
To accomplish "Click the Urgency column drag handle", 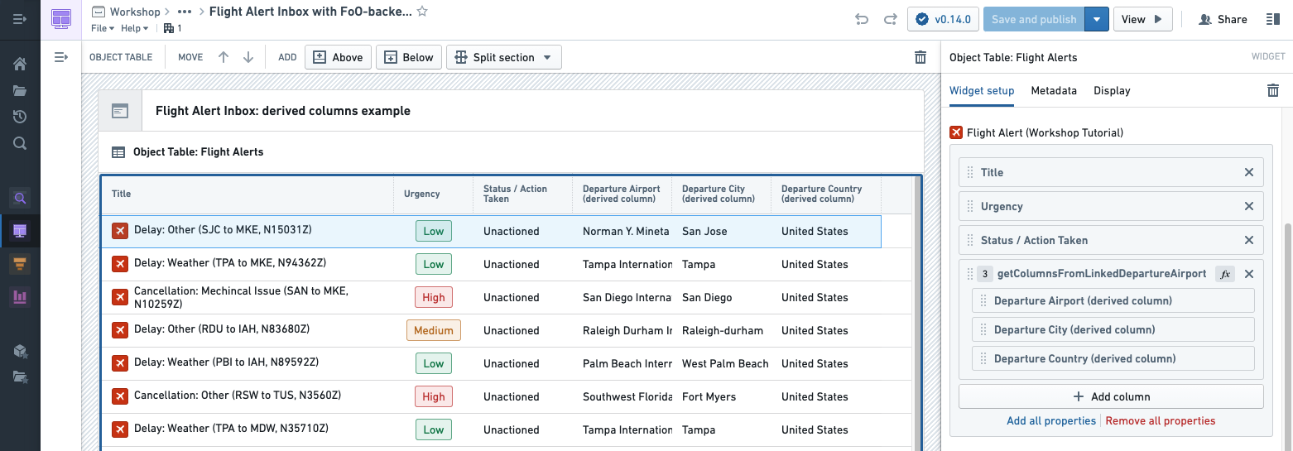I will click(x=970, y=206).
